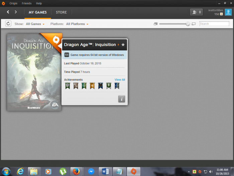
Task: Click the first achievement banner
Action: coord(68,86)
